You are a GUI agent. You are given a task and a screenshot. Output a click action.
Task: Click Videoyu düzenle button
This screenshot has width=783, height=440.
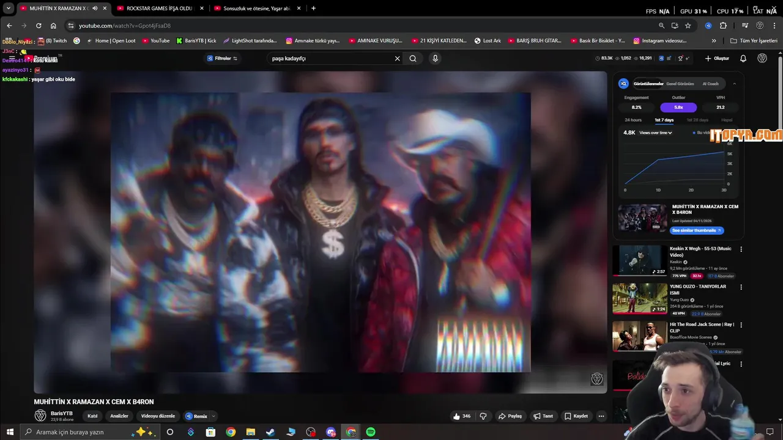click(158, 416)
